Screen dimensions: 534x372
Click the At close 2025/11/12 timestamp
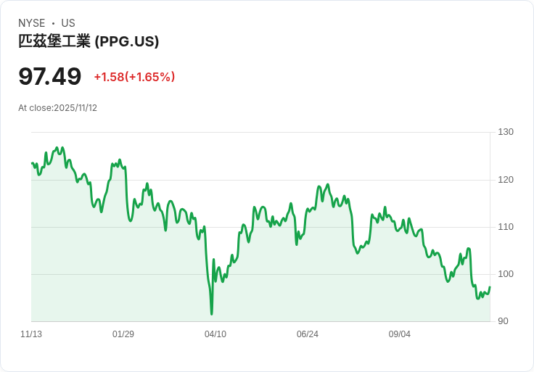click(57, 108)
